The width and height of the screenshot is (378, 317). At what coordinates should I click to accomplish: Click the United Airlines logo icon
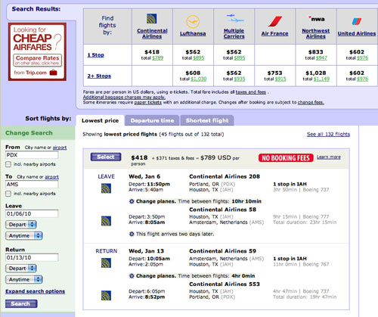coord(357,21)
